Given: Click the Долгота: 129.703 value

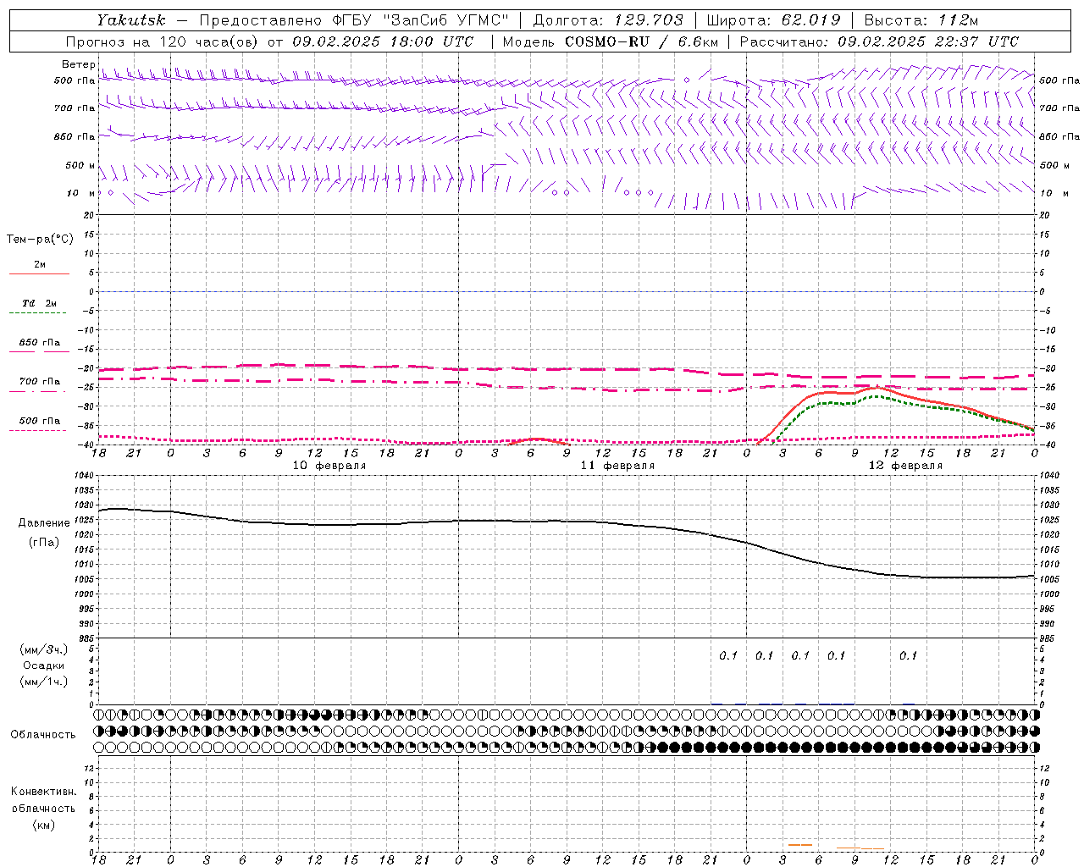Looking at the screenshot, I should (608, 20).
